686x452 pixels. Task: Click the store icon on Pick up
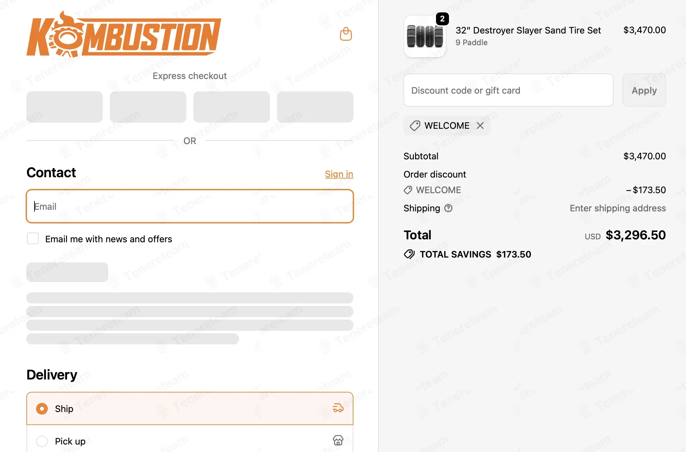338,441
